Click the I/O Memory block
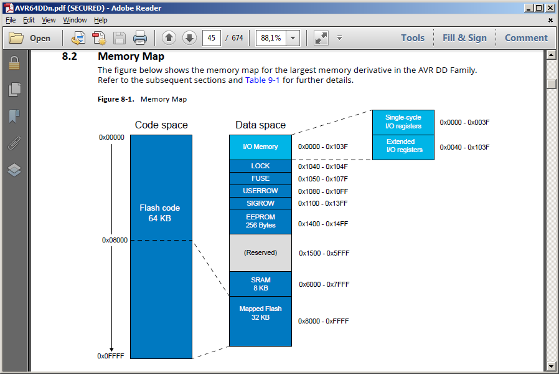The image size is (559, 374). (260, 147)
